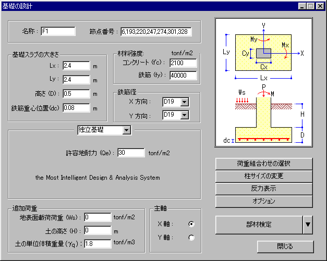Click the foundation diagram preview image

[x=263, y=82]
